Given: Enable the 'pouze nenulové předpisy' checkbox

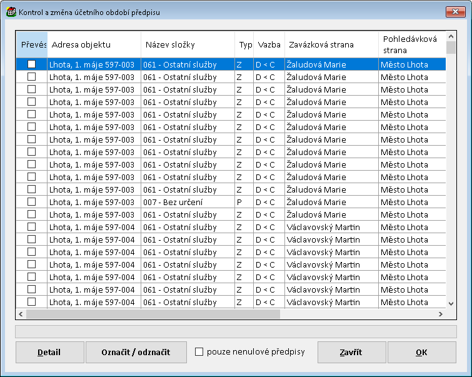Looking at the screenshot, I should click(x=199, y=352).
